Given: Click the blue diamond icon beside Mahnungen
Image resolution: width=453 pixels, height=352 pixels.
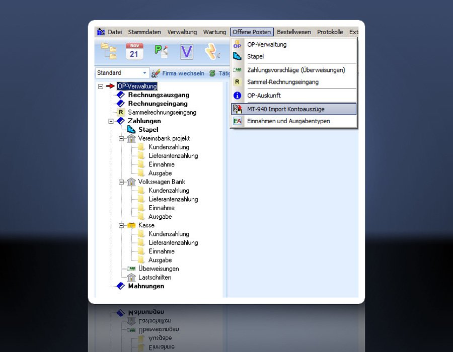Looking at the screenshot, I should pos(120,286).
